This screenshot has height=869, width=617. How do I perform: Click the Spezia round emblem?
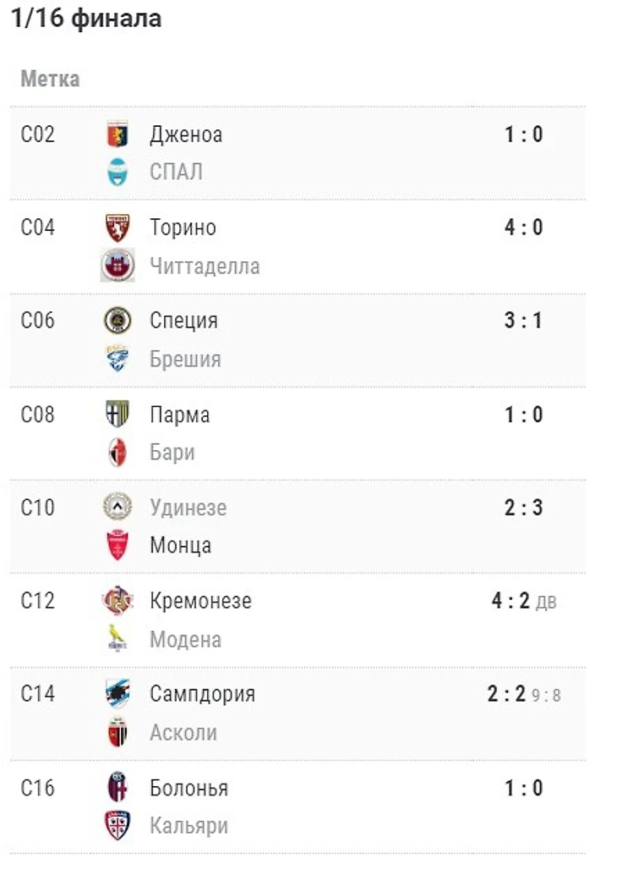pos(117,321)
